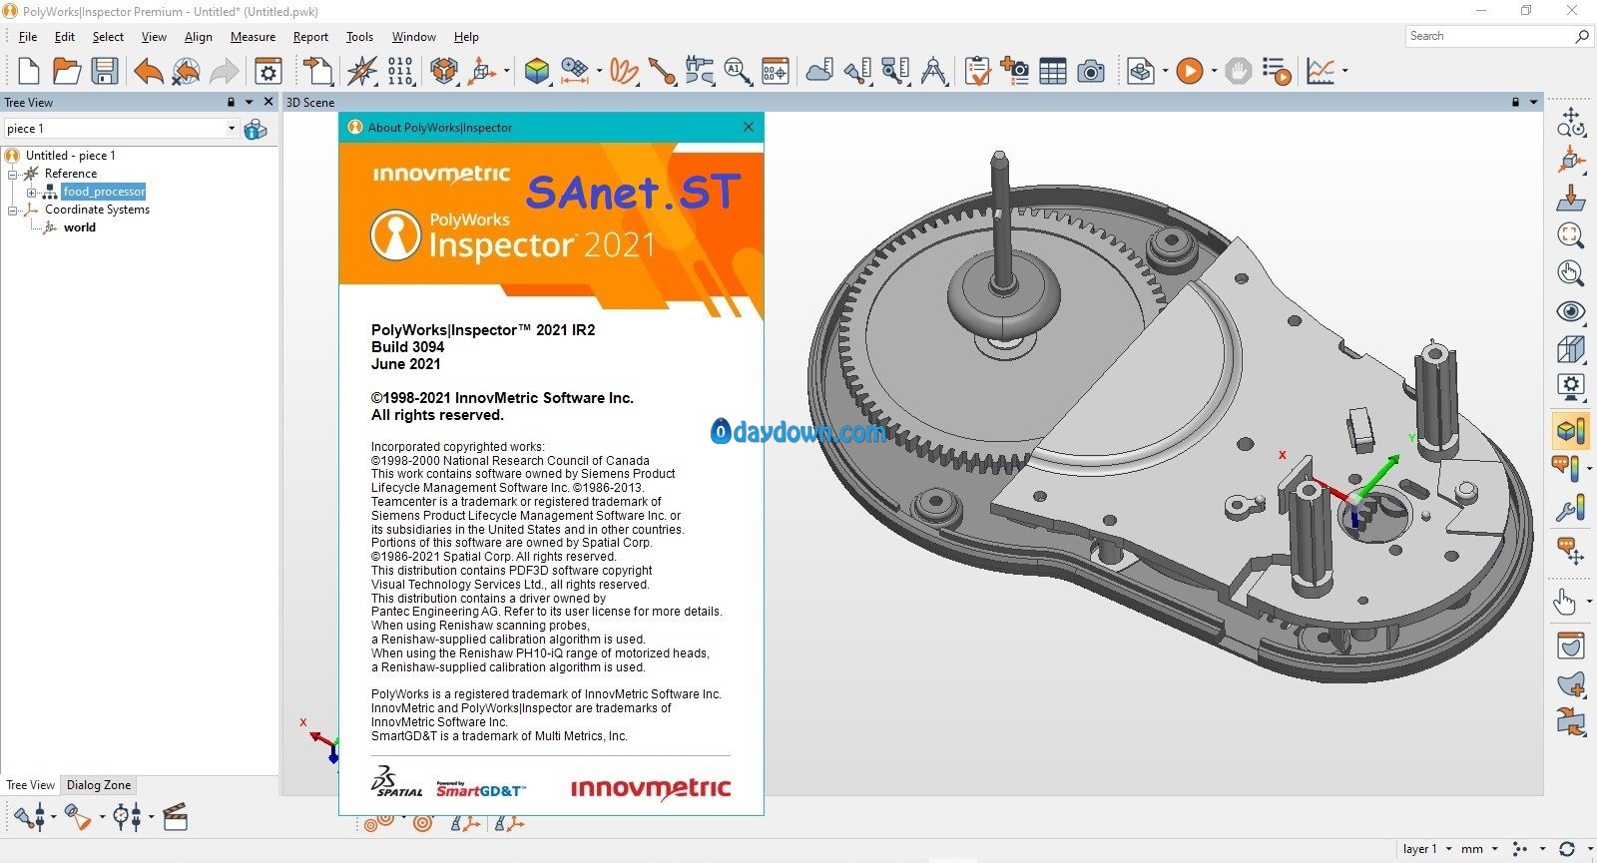
Task: Open the export model document icon
Action: (x=1141, y=71)
